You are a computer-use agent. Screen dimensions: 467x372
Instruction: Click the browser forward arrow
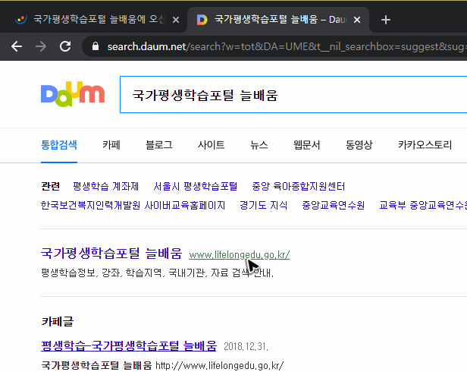click(x=41, y=46)
